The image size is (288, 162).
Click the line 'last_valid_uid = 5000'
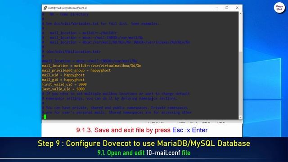63,89
